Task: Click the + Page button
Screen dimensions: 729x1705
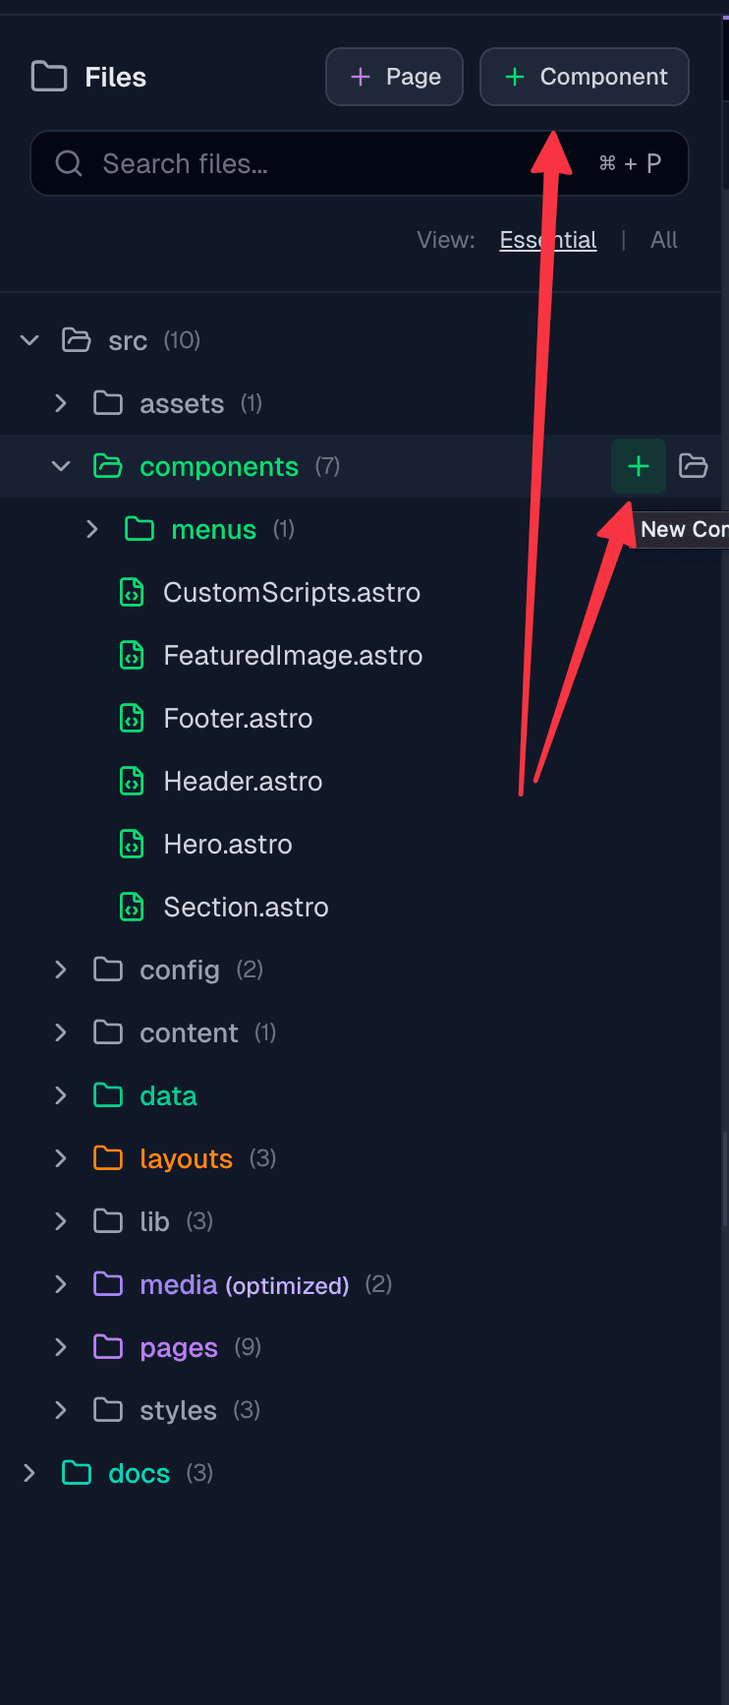Action: [394, 76]
